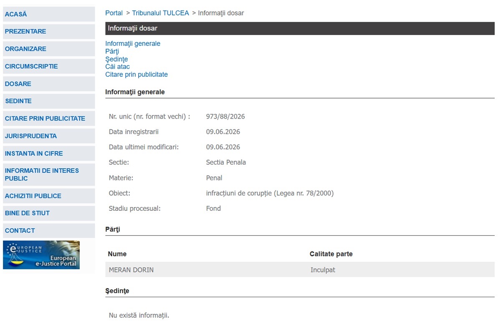The height and width of the screenshot is (321, 501).
Task: Click the Informații dosar dark header bar
Action: coord(300,28)
